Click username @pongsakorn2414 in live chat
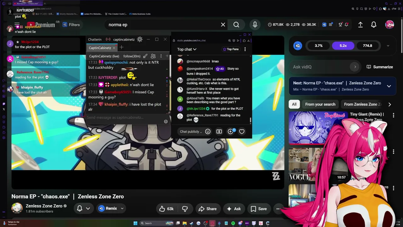This screenshot has width=403, height=227. 200,69
